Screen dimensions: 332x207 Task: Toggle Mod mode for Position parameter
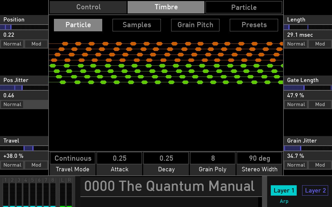click(36, 44)
